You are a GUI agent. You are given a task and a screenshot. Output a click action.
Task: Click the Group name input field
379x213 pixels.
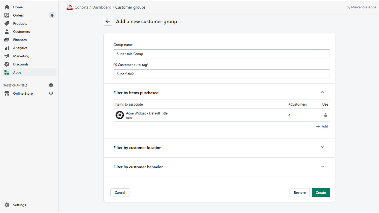221,54
